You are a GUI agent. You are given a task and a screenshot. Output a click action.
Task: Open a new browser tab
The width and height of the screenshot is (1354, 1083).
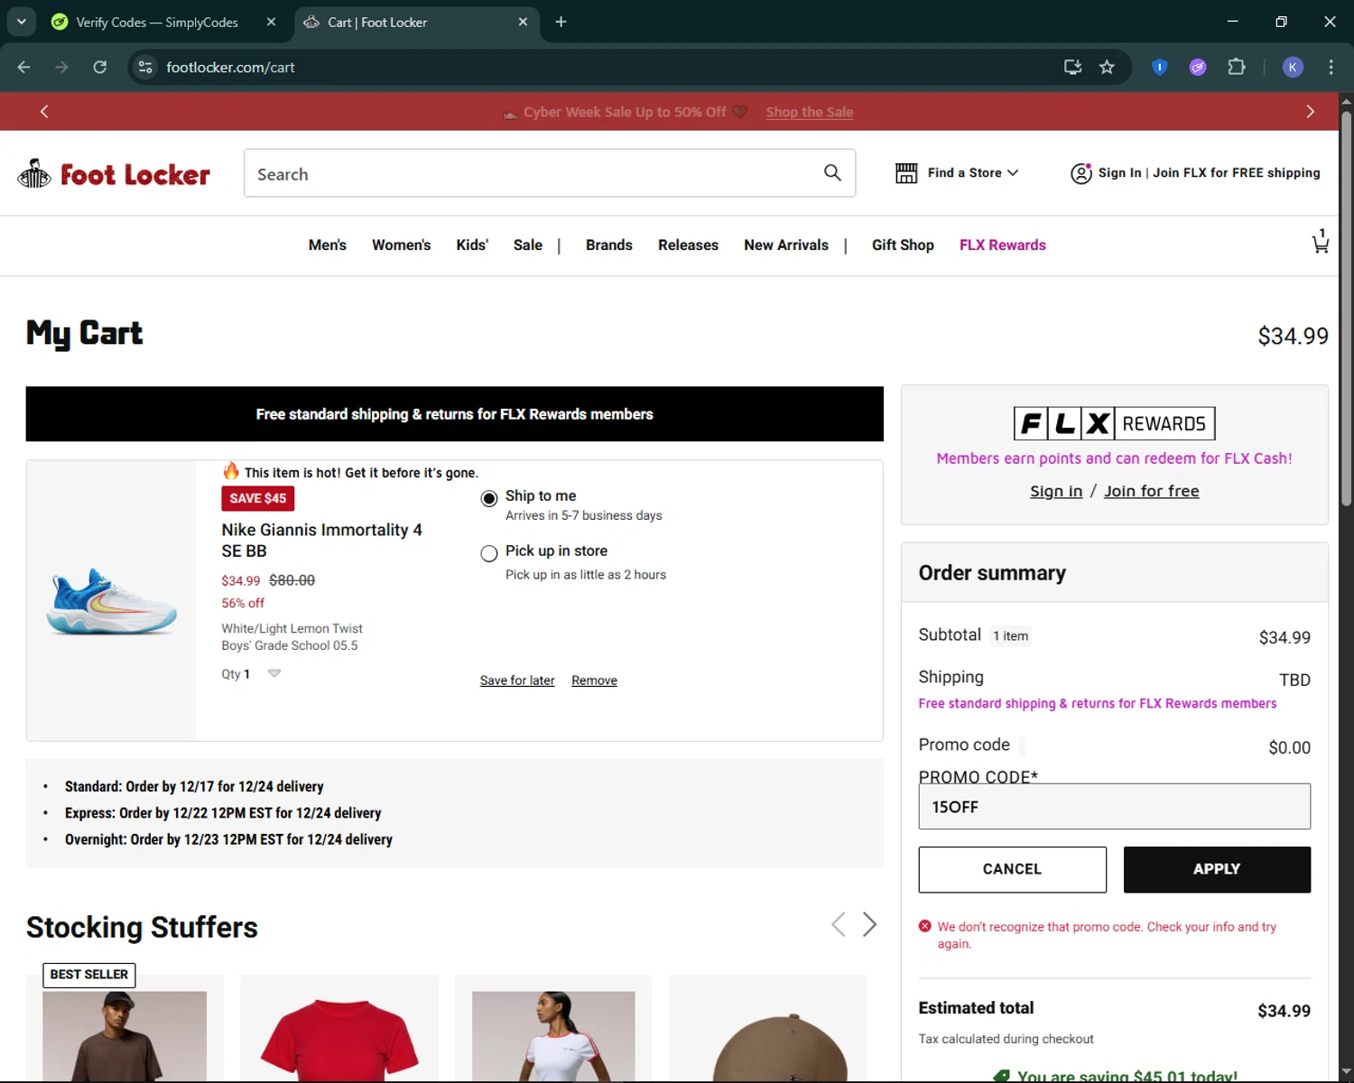point(561,22)
